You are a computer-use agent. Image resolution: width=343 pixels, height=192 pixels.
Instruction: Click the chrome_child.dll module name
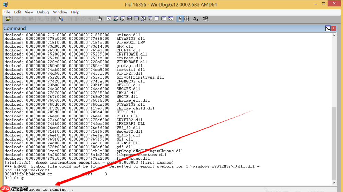pos(135,108)
